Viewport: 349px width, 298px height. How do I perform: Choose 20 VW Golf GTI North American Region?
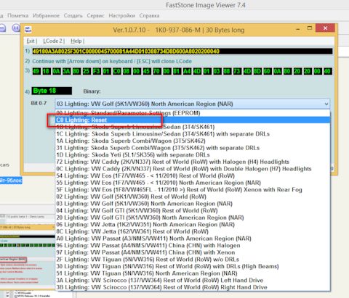[x=193, y=218]
